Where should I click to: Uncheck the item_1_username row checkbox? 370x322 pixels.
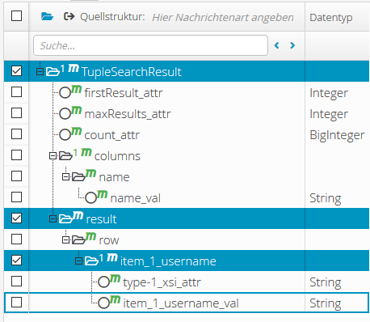16,261
